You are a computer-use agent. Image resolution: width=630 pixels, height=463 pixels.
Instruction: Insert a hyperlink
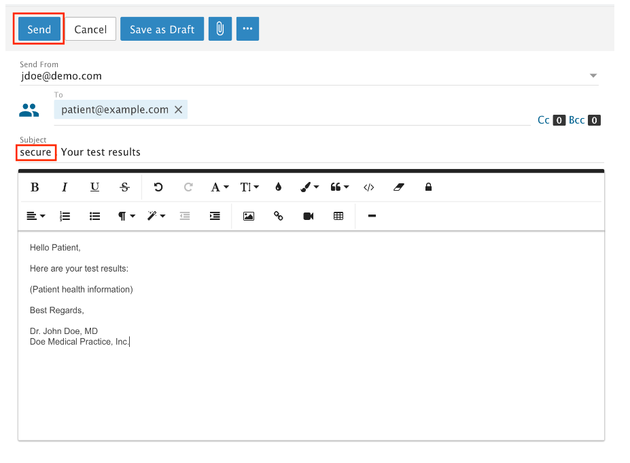[279, 216]
